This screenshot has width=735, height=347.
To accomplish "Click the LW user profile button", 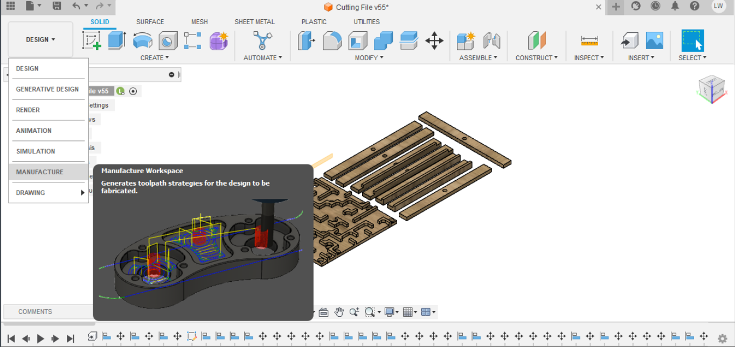I will [x=718, y=6].
